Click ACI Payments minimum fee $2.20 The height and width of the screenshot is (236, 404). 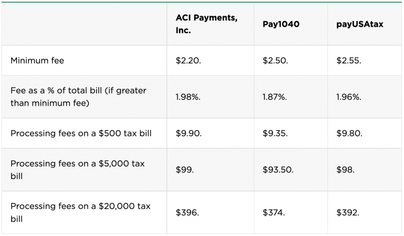pyautogui.click(x=188, y=60)
